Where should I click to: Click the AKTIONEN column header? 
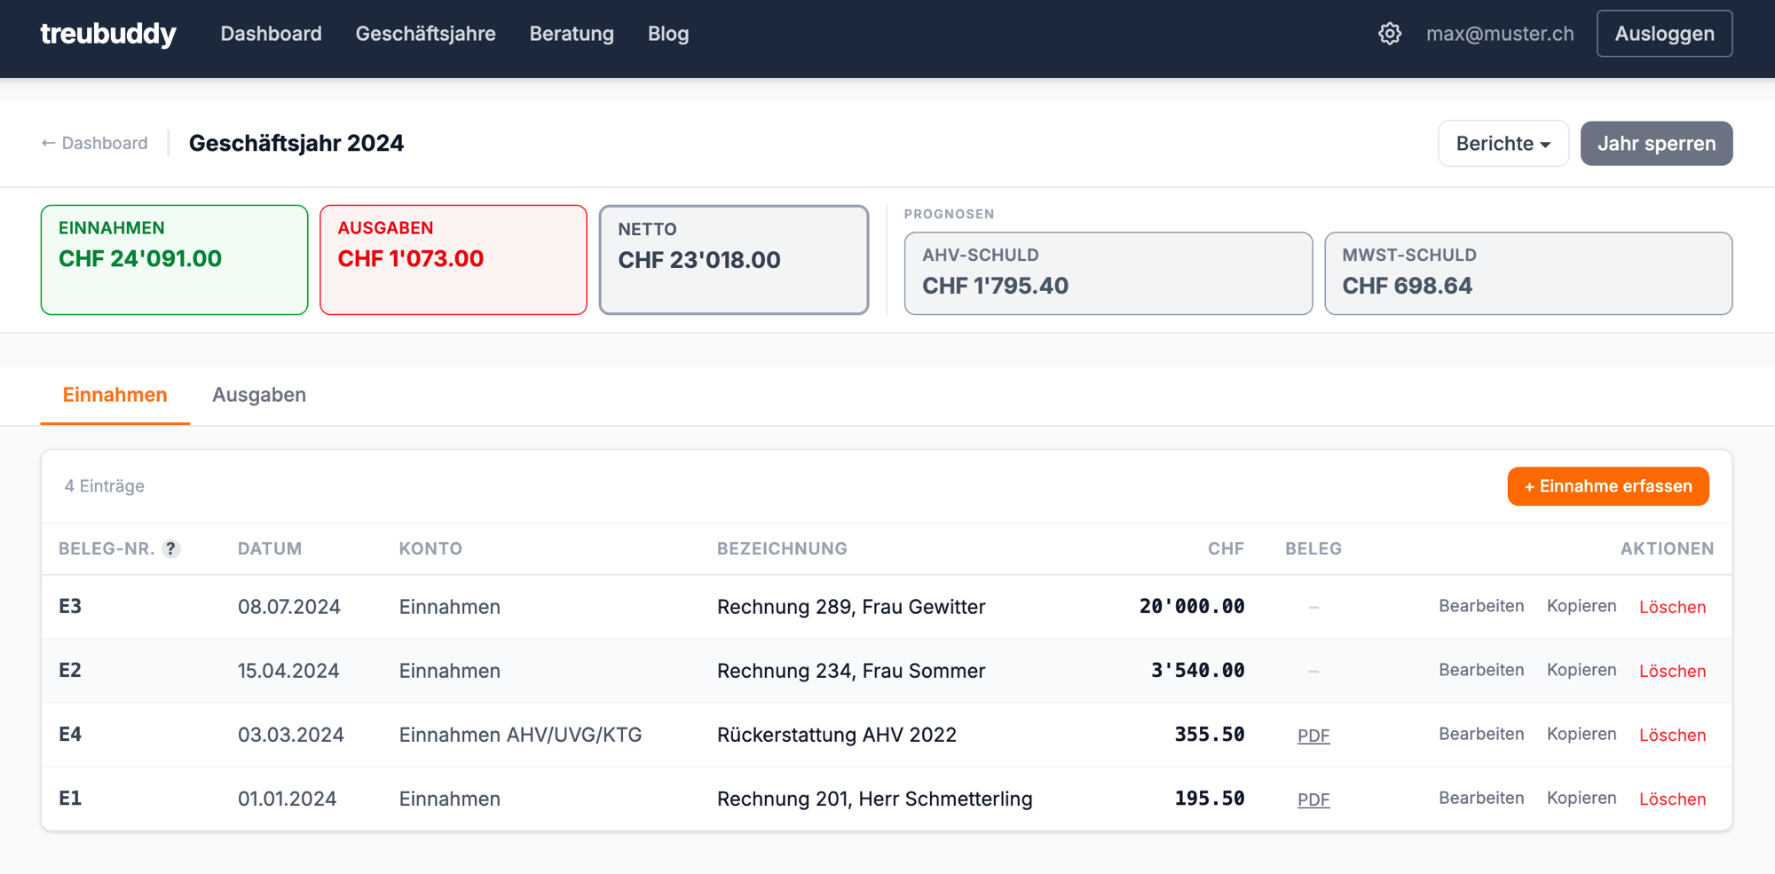1667,549
